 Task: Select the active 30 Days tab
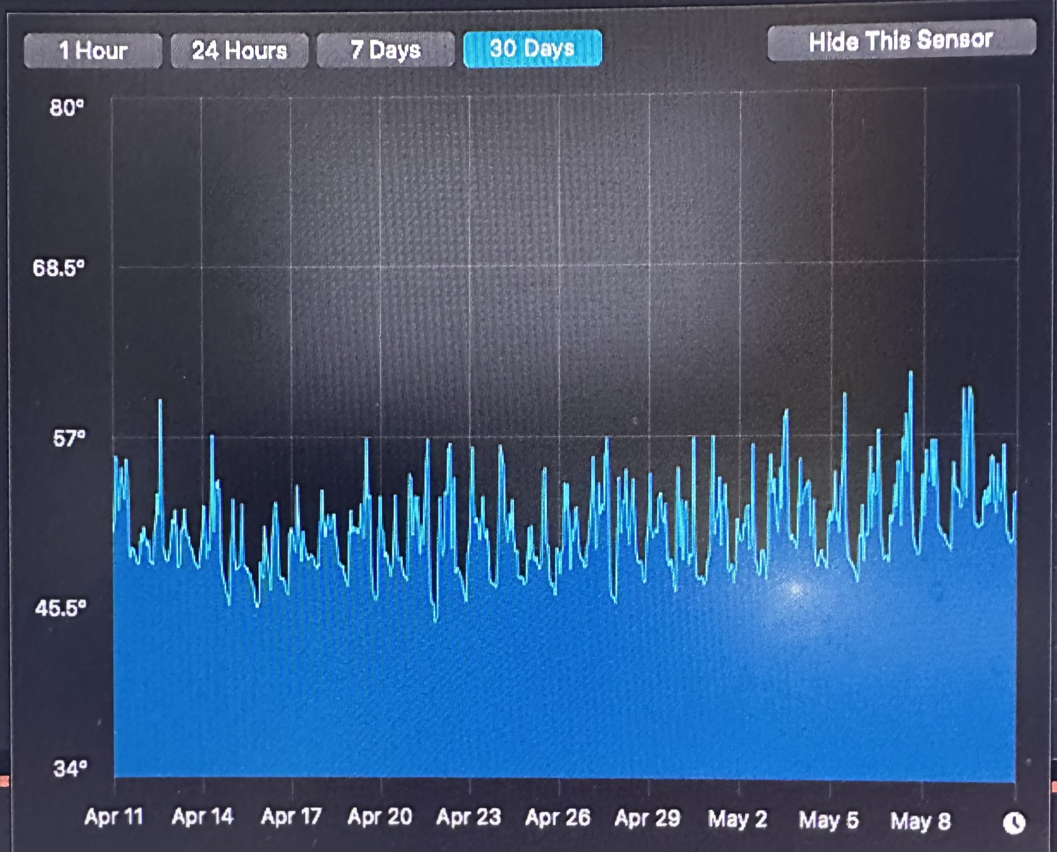coord(532,49)
